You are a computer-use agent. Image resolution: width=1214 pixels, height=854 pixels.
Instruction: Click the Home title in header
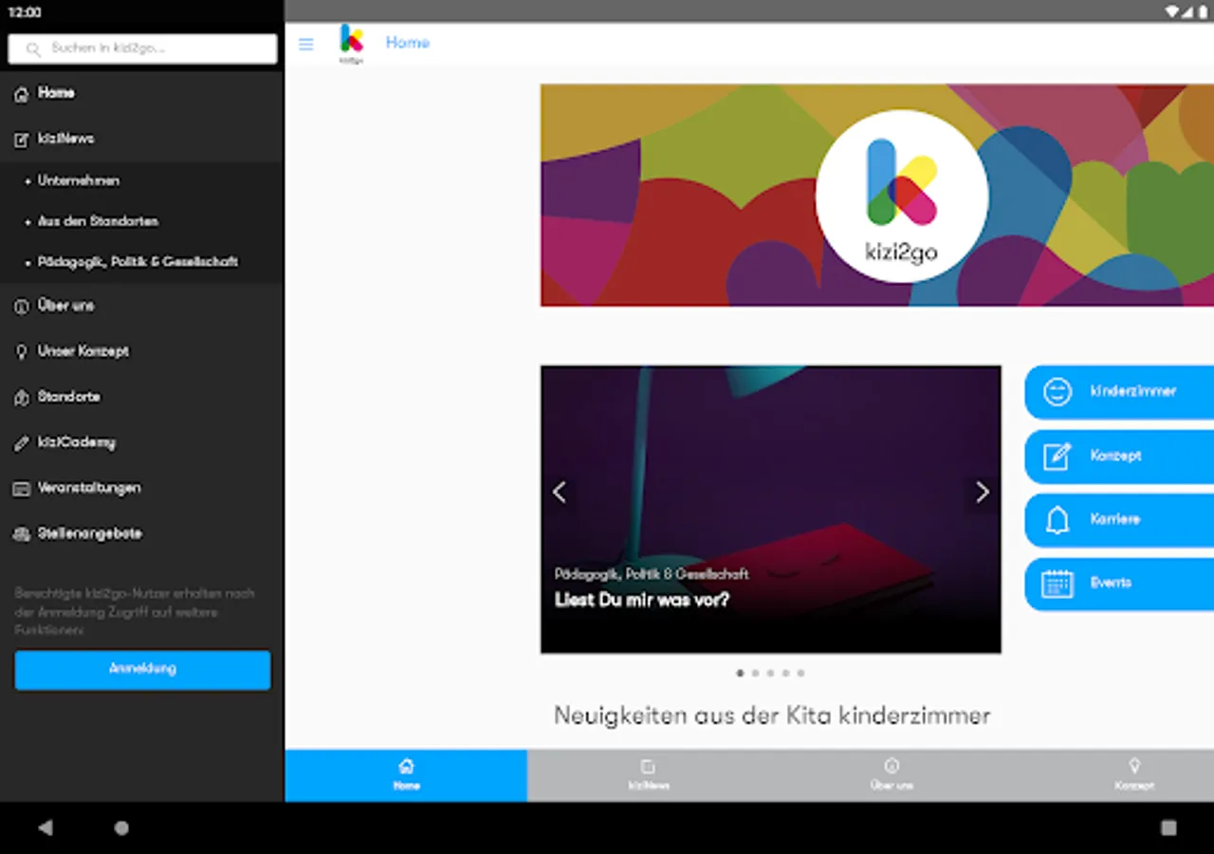(408, 43)
